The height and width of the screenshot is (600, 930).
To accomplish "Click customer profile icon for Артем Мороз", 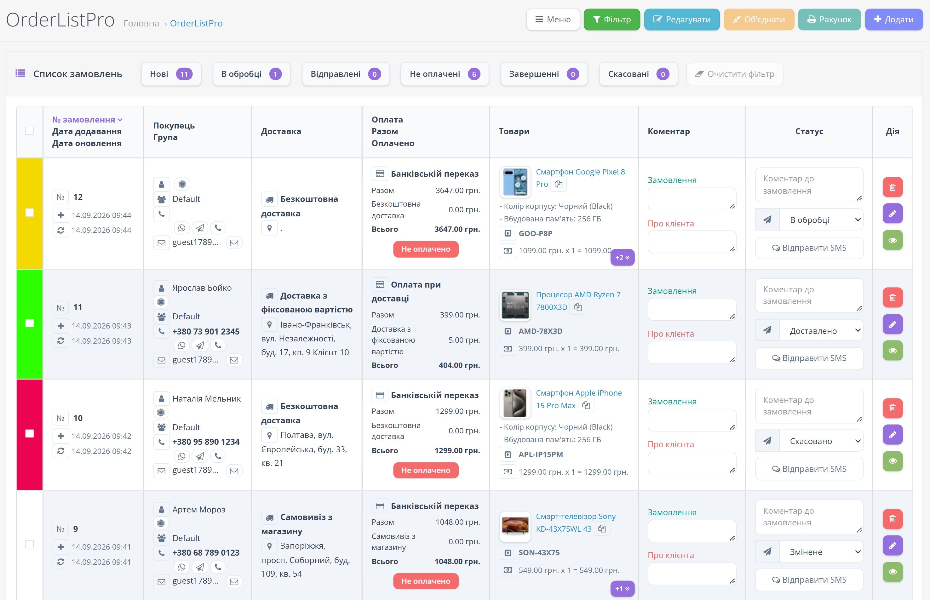I will coord(161,509).
